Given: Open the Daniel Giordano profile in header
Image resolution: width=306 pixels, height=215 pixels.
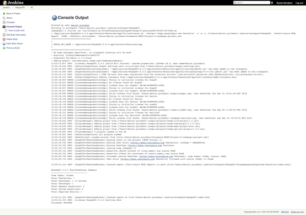Looking at the screenshot, I should point(285,3).
